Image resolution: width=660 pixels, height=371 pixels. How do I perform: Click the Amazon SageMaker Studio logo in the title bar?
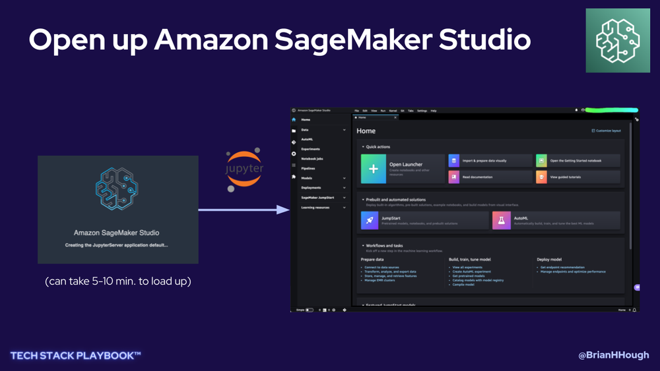point(294,110)
